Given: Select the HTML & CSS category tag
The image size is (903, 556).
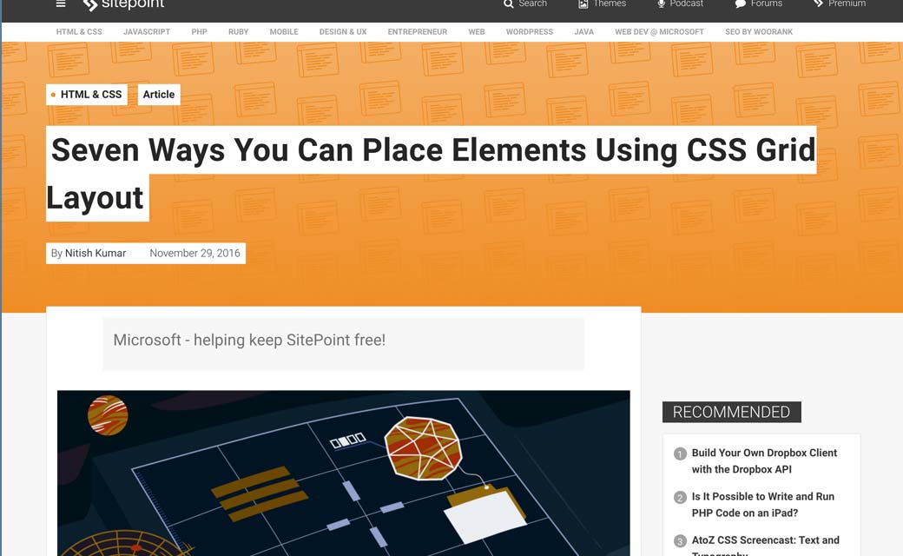Looking at the screenshot, I should pyautogui.click(x=87, y=95).
